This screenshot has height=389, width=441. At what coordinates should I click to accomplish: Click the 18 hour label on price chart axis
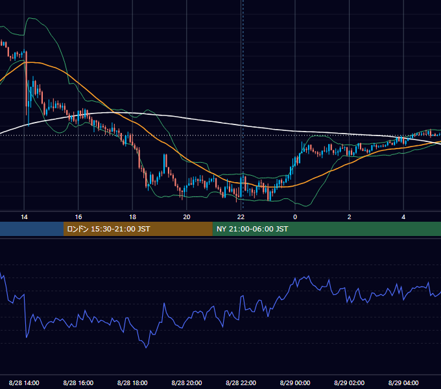132,217
